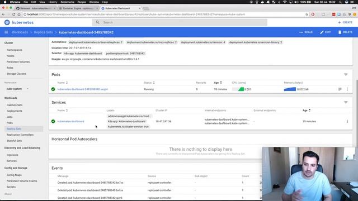Open Stateful Sets in sidebar
This screenshot has width=358, height=201.
tap(14, 141)
